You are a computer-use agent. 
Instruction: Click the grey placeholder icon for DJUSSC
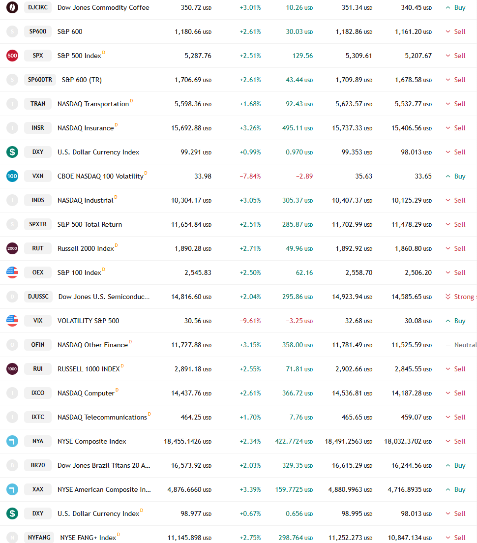pos(12,297)
